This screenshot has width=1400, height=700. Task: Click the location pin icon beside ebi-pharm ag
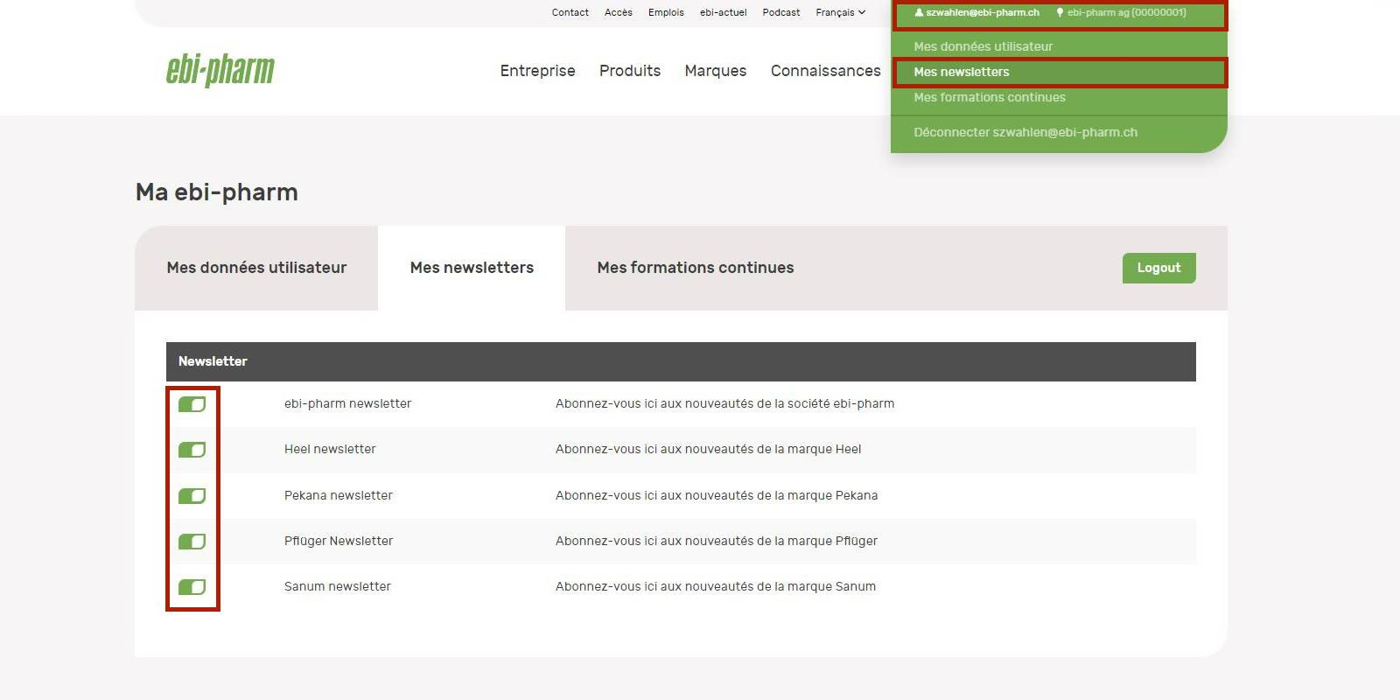1060,12
